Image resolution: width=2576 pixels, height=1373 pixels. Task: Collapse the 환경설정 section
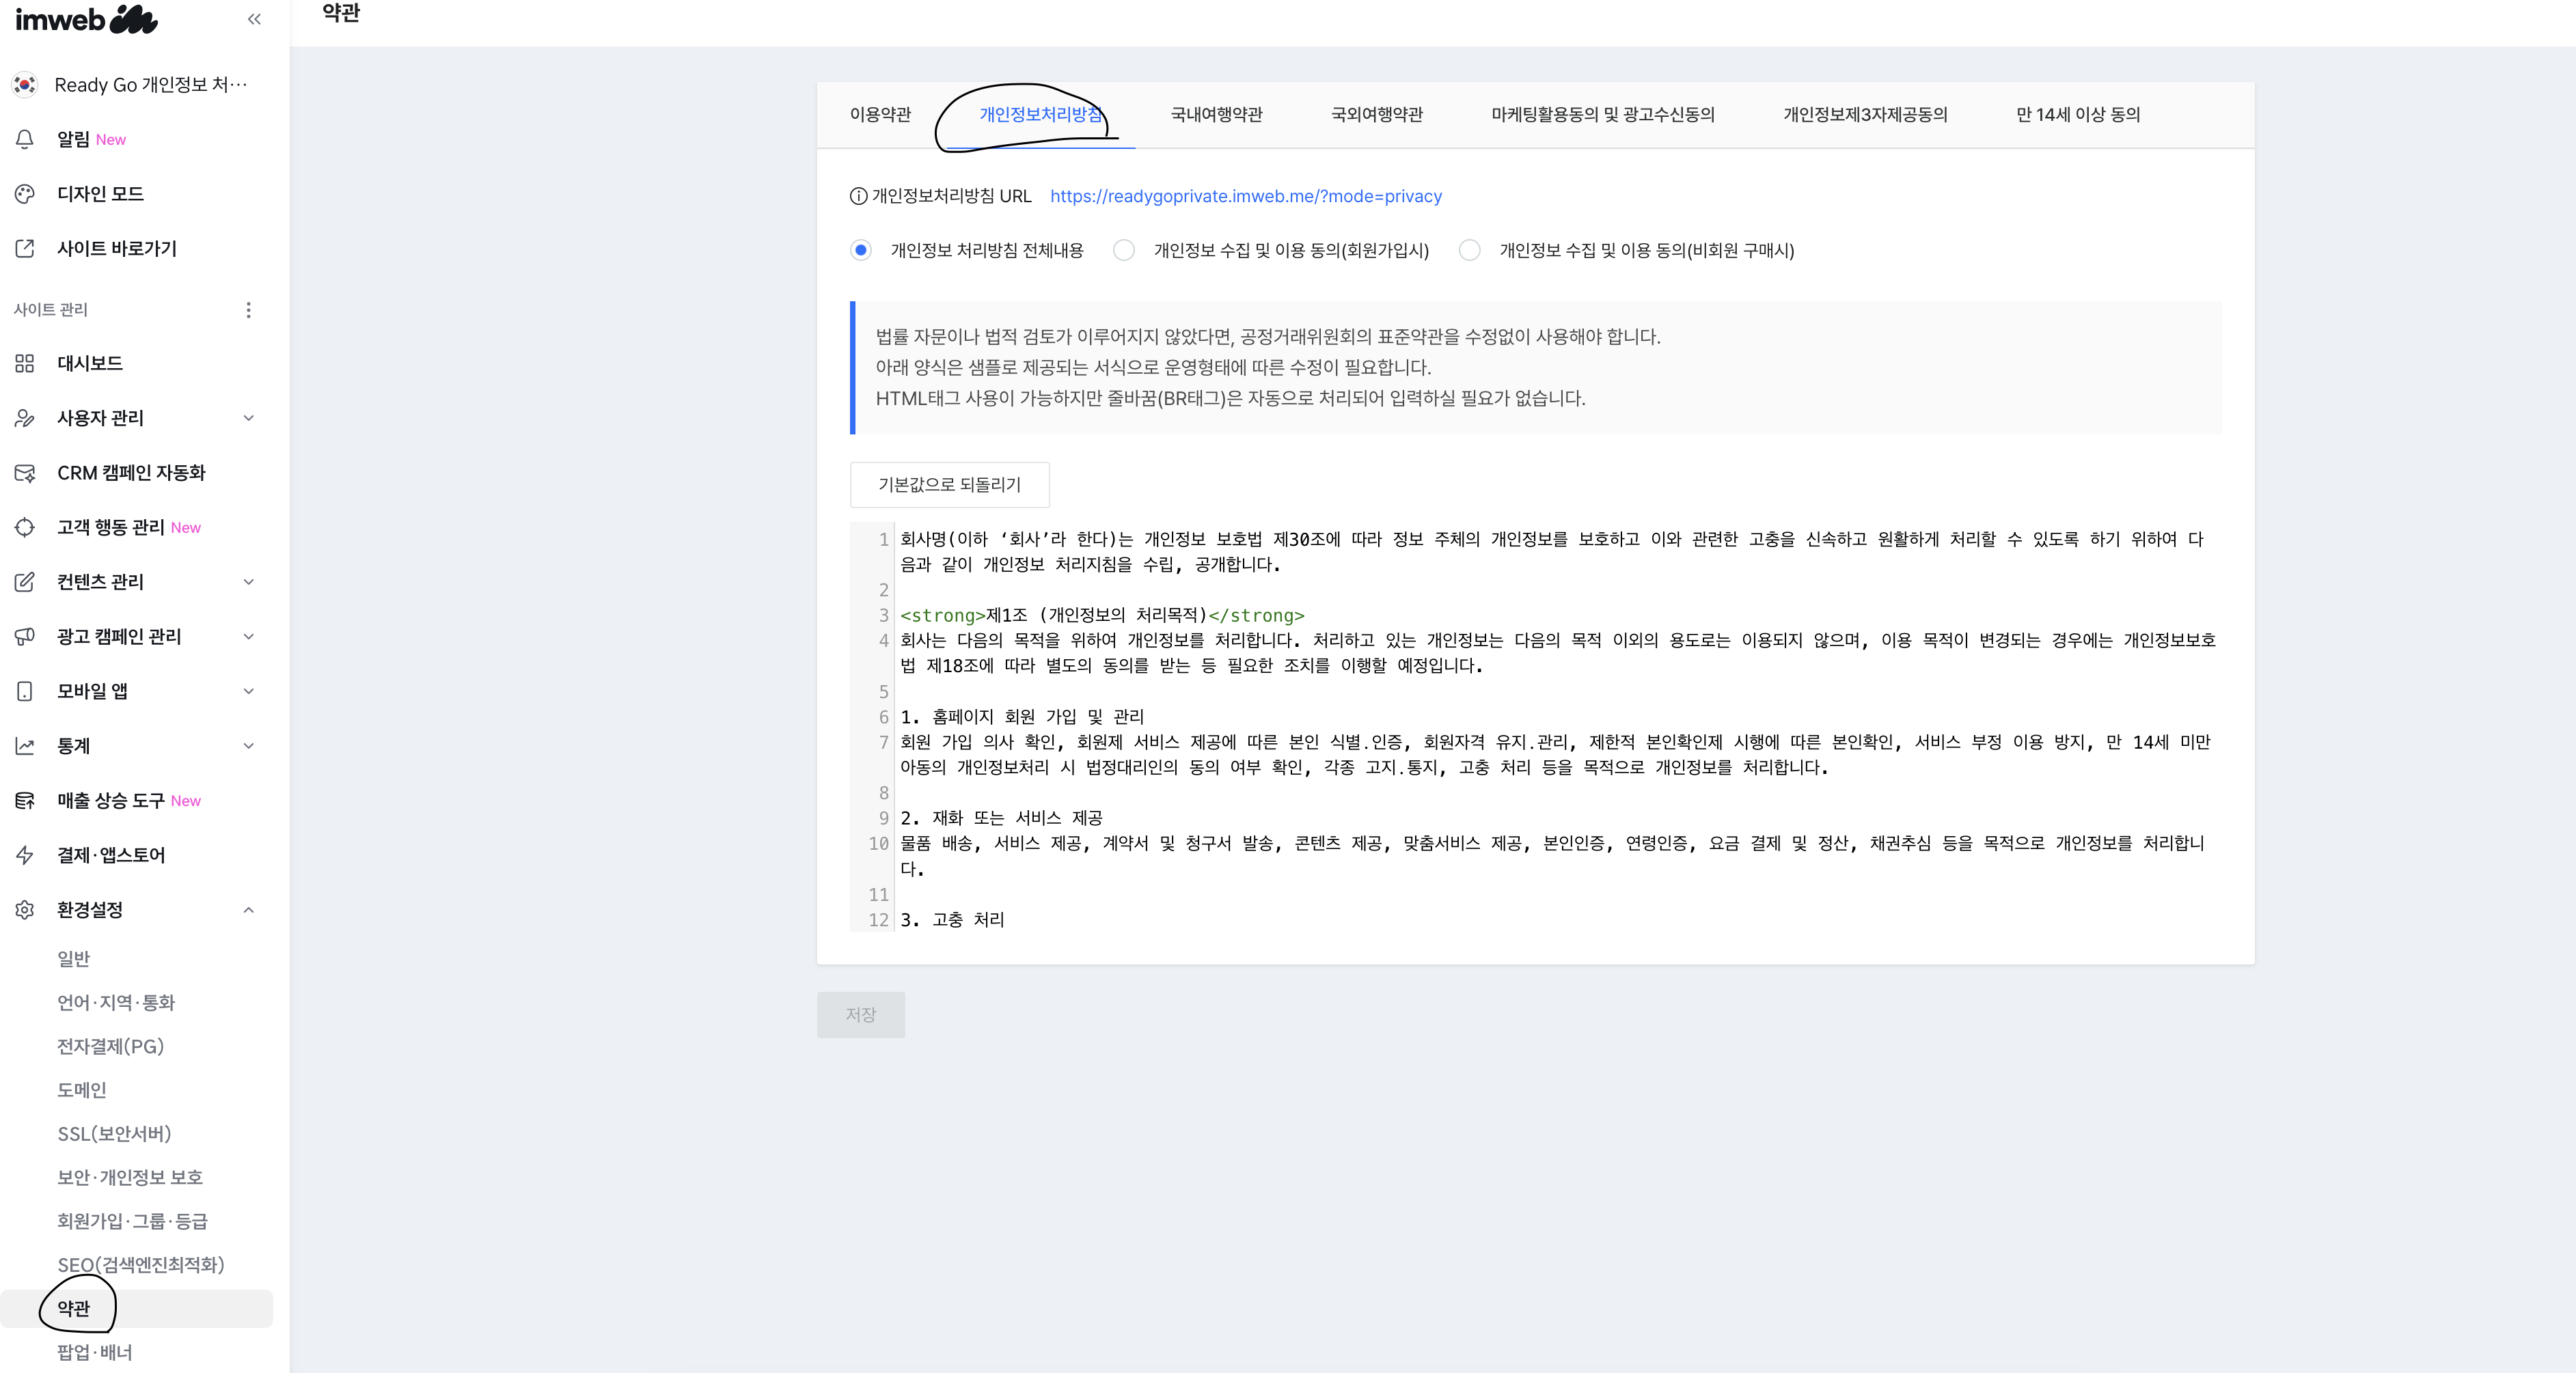tap(248, 910)
